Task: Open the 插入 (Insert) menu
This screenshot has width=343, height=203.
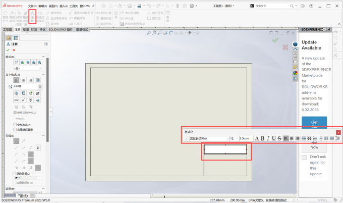Action: pyautogui.click(x=64, y=6)
